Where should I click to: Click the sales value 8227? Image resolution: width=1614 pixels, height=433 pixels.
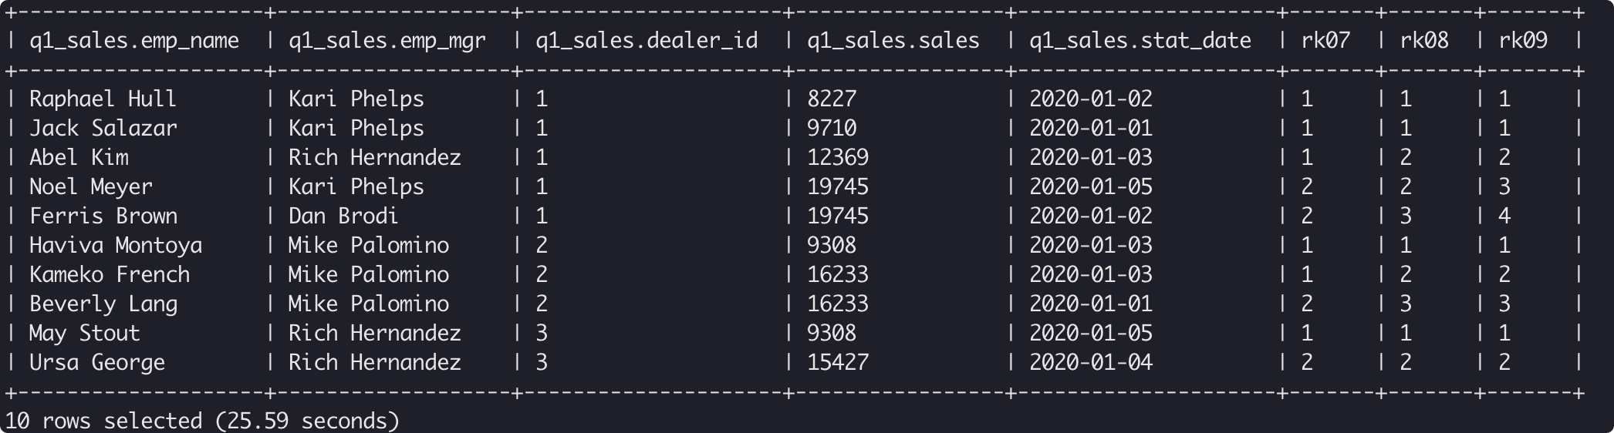coord(831,99)
